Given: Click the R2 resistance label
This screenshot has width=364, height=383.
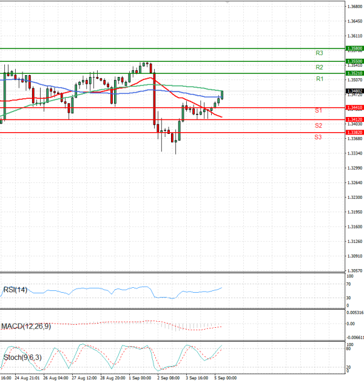Looking at the screenshot, I should tap(319, 67).
